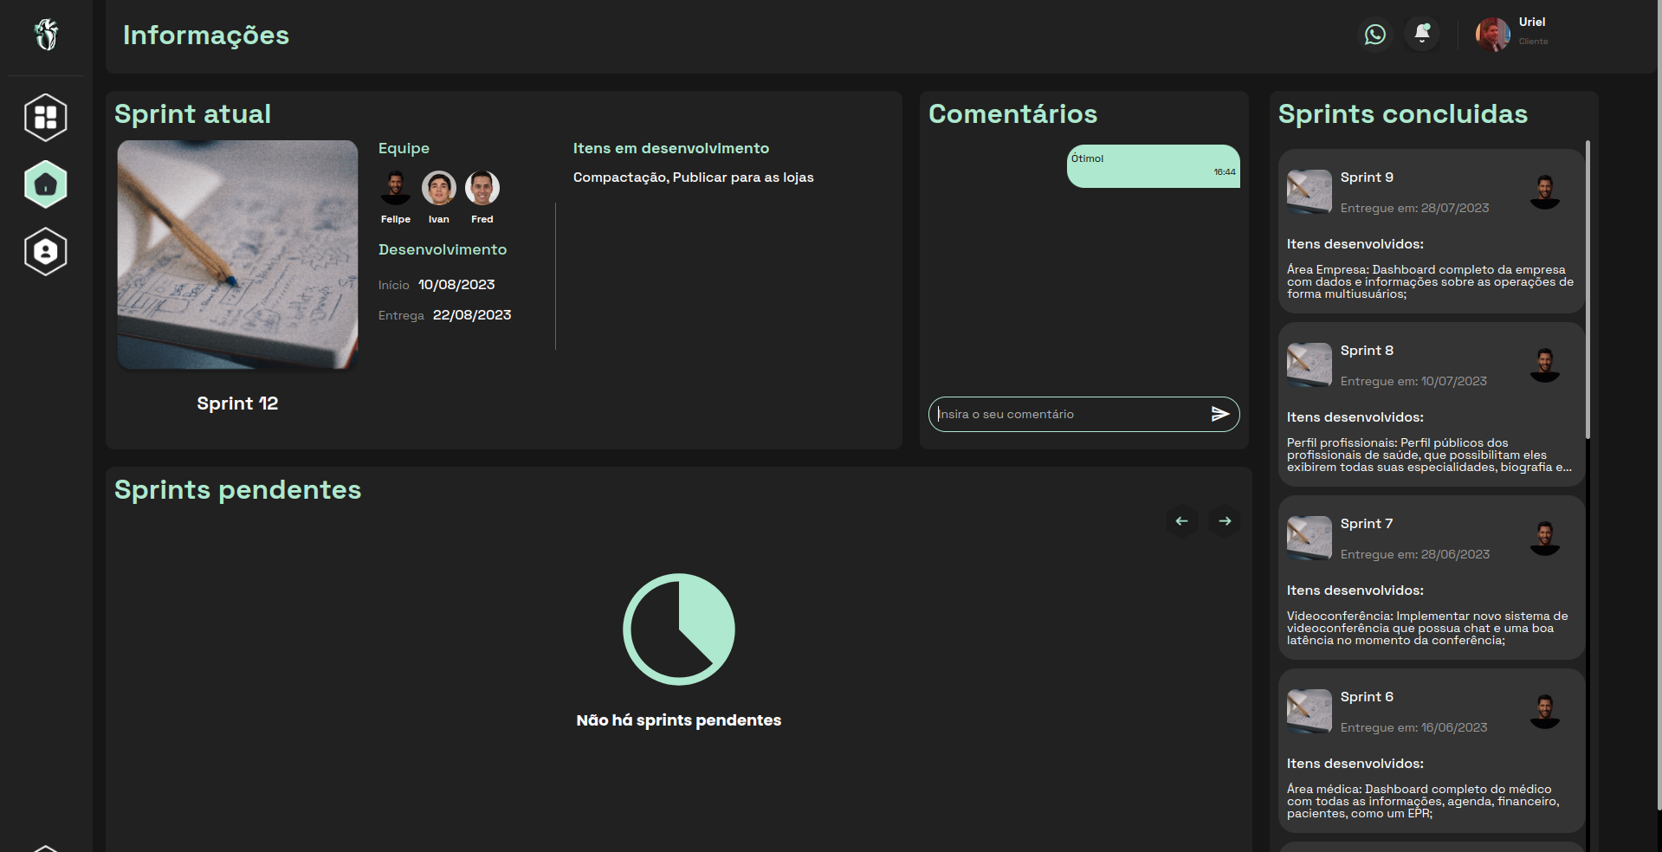
Task: Click the Sprint 6 thumbnail image
Action: (x=1310, y=711)
